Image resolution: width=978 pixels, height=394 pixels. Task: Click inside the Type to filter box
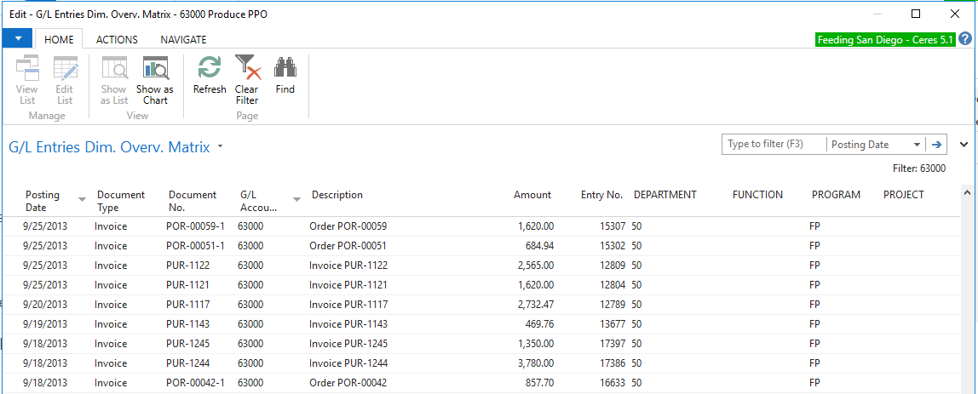pos(774,145)
